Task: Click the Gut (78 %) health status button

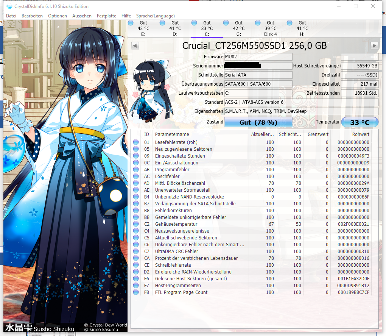Action: click(x=258, y=122)
